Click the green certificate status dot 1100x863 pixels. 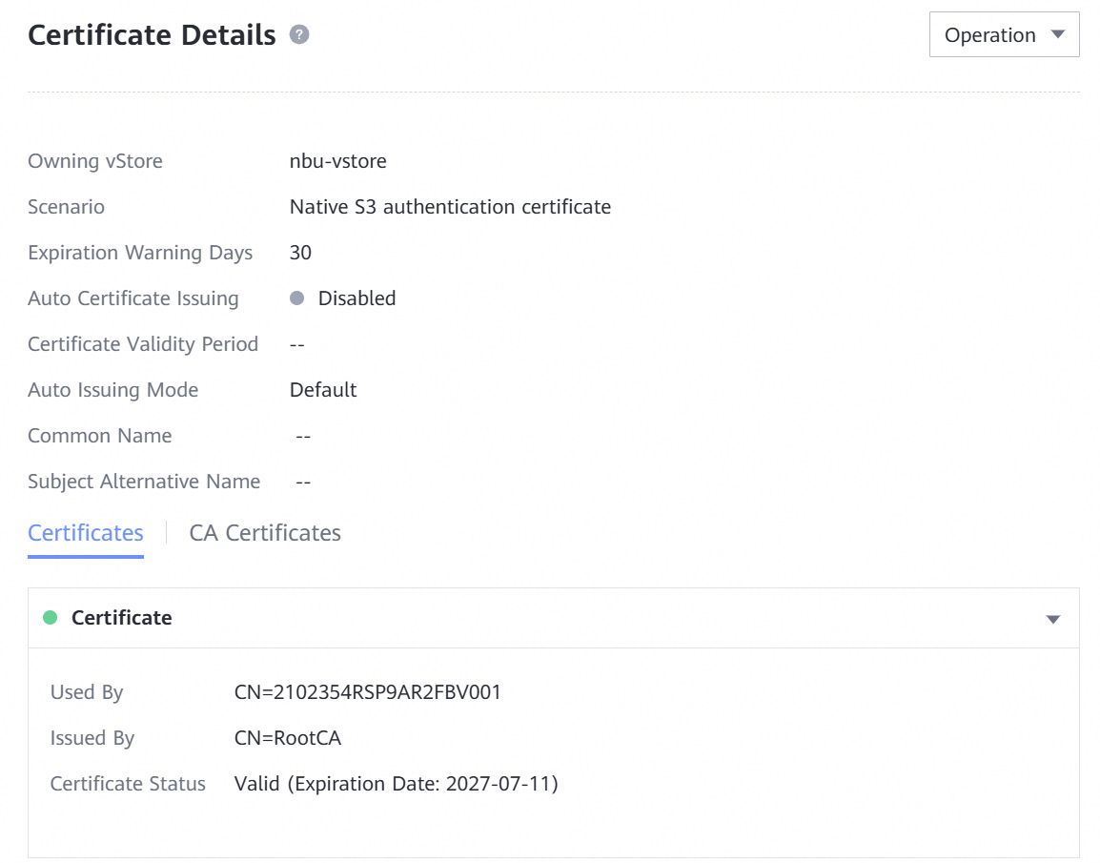pos(50,617)
